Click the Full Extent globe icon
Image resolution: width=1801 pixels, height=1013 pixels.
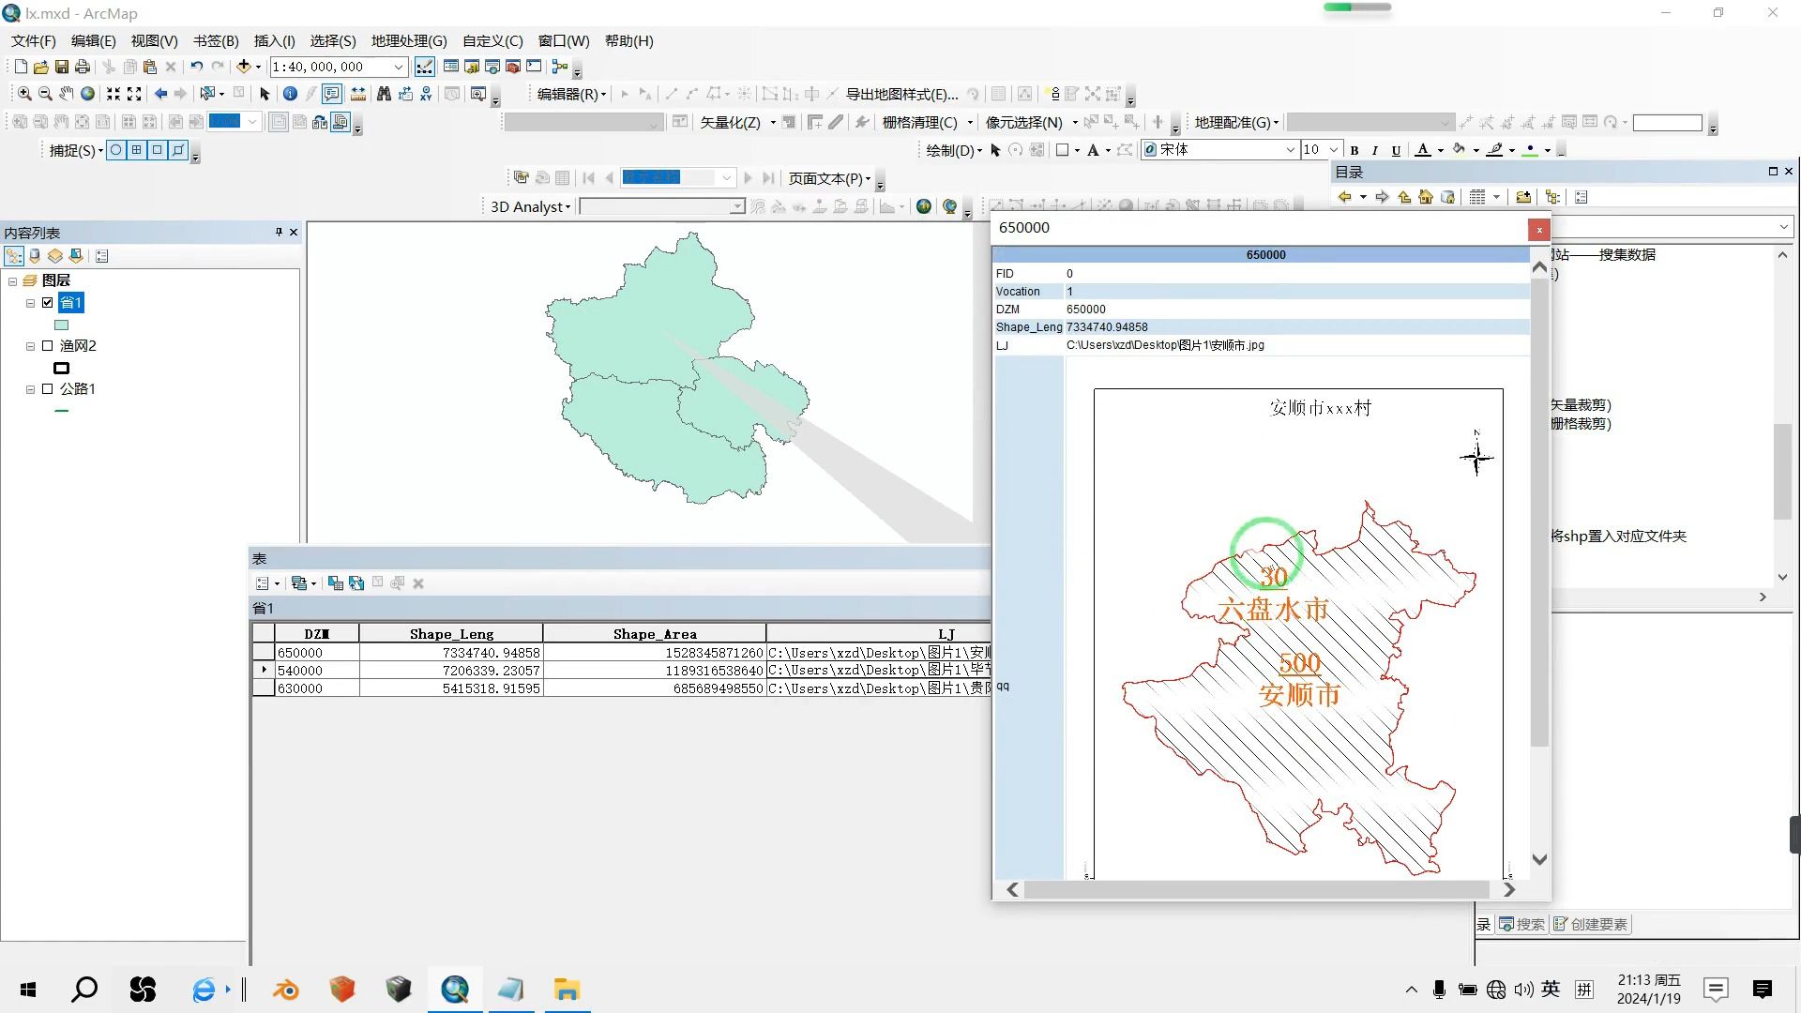tap(87, 94)
